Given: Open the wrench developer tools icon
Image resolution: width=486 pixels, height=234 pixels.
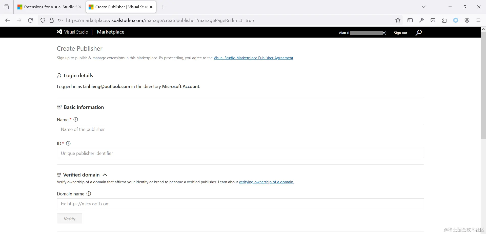Looking at the screenshot, I should (421, 20).
